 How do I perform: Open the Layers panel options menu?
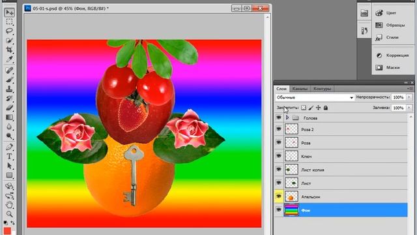point(410,89)
